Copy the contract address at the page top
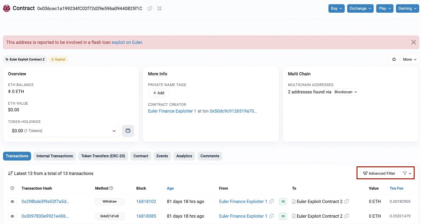The height and width of the screenshot is (224, 421). 150,8
